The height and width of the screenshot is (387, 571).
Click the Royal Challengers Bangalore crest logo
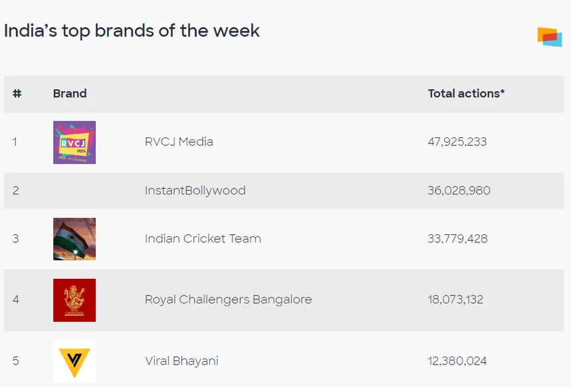coord(74,300)
